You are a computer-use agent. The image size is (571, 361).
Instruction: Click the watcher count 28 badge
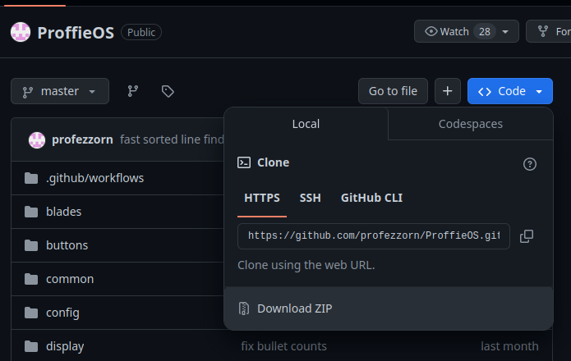click(485, 32)
